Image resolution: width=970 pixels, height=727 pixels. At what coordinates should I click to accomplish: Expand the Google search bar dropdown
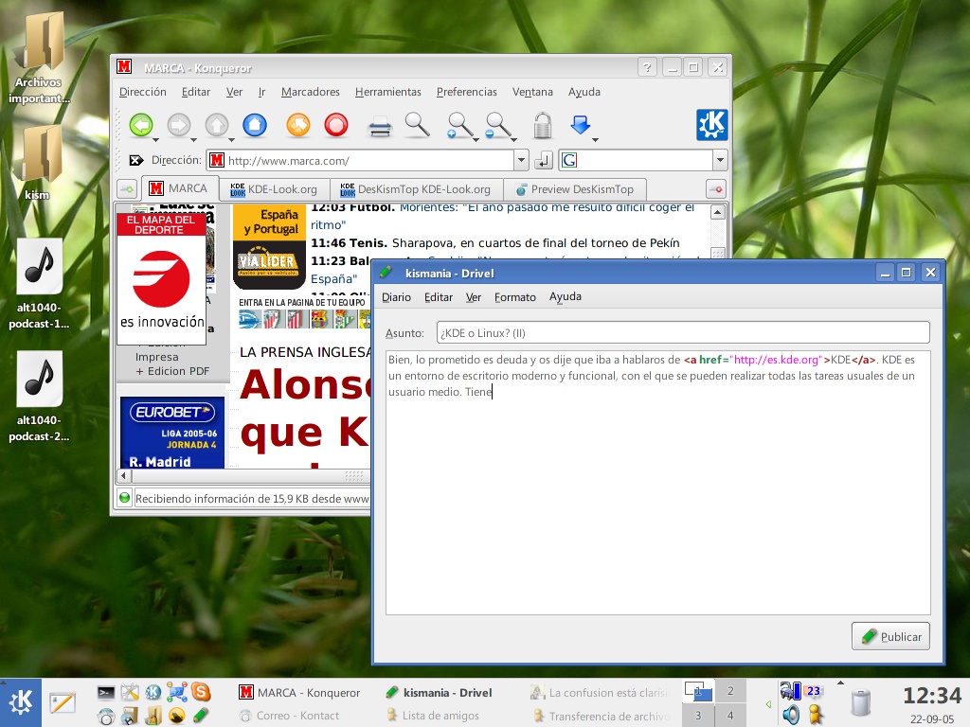(x=720, y=160)
